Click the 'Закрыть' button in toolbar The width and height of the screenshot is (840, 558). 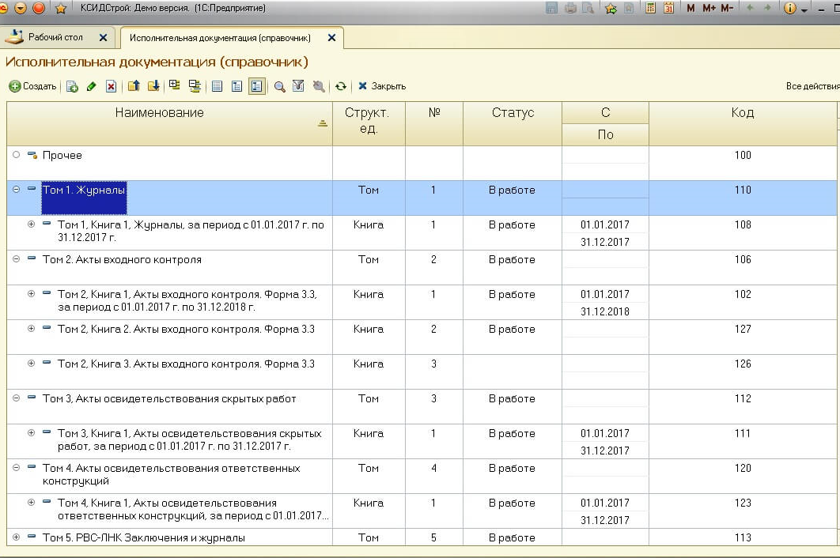[382, 87]
